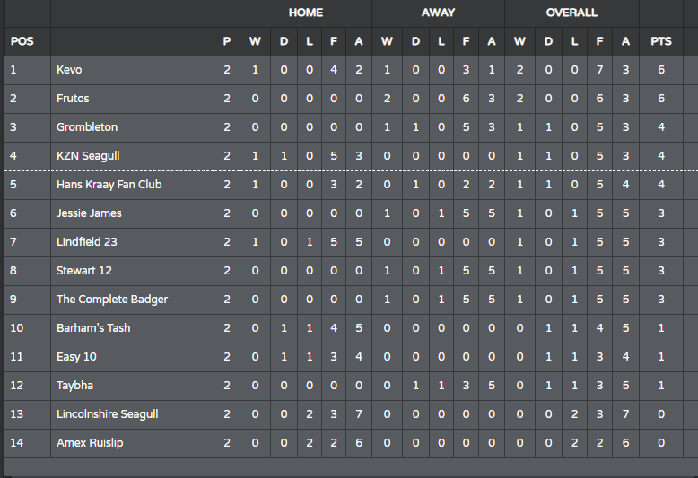
Task: Click the Lindfield 23 team name
Action: point(87,241)
